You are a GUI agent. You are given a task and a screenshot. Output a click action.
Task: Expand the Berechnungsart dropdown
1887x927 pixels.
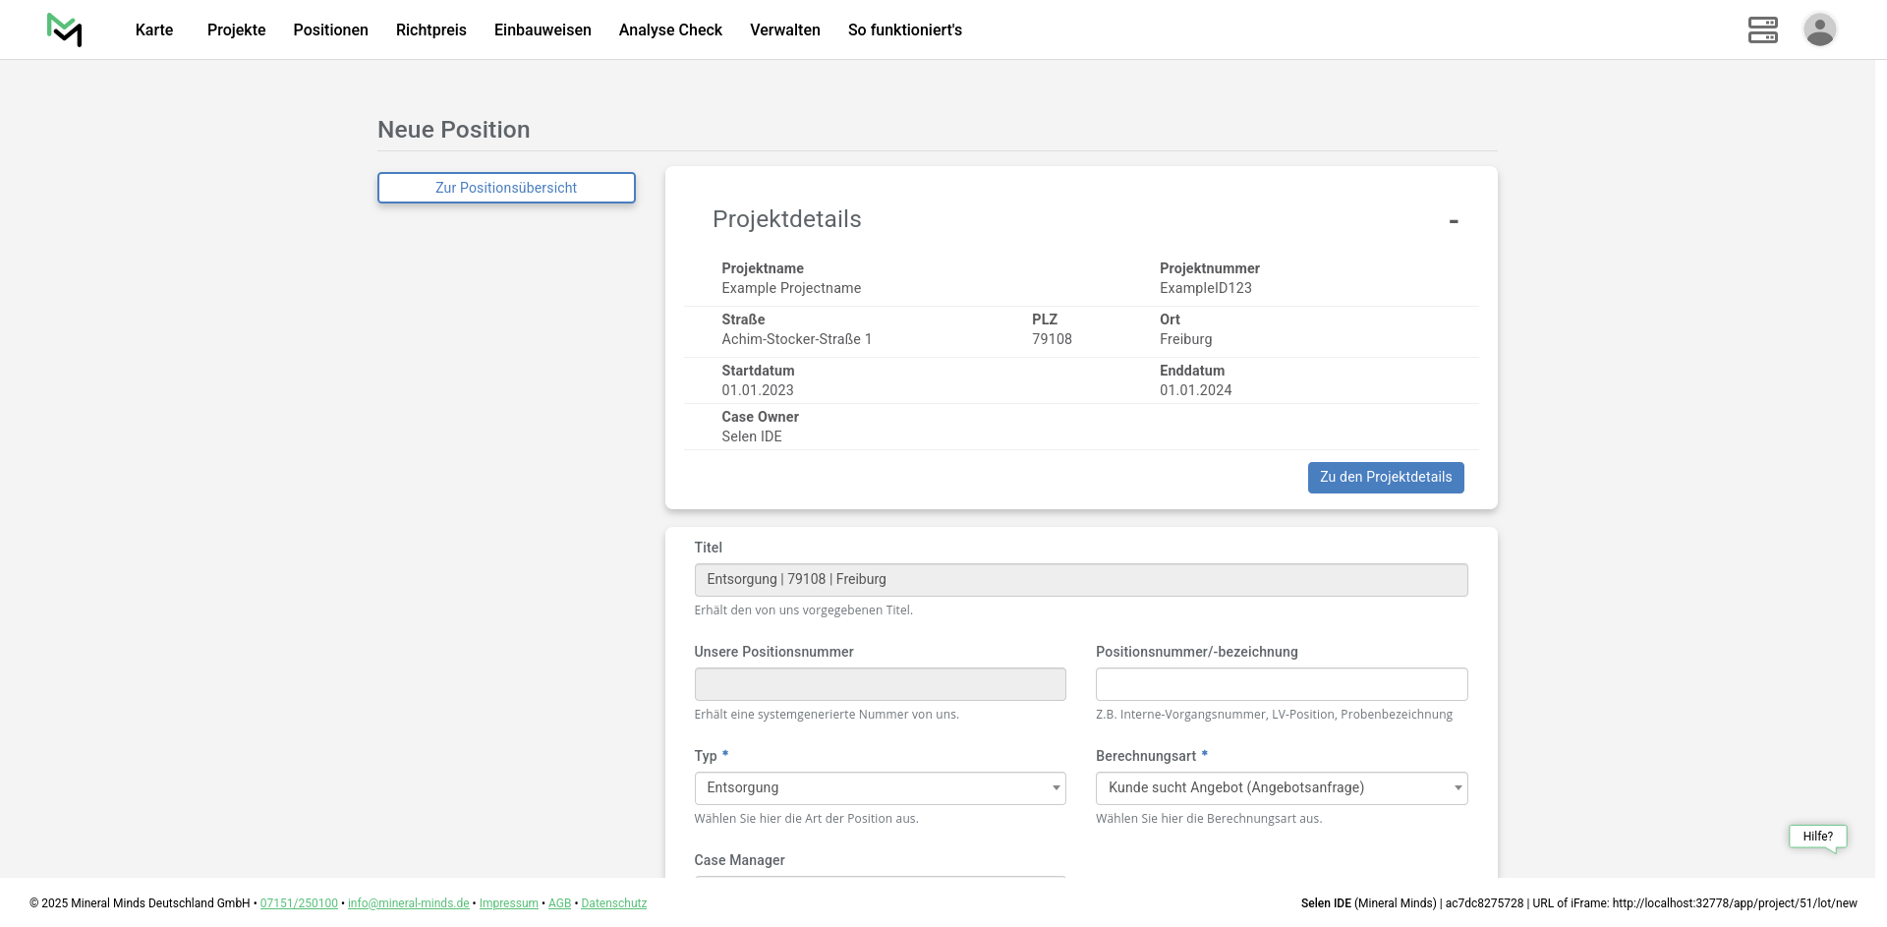(x=1281, y=788)
